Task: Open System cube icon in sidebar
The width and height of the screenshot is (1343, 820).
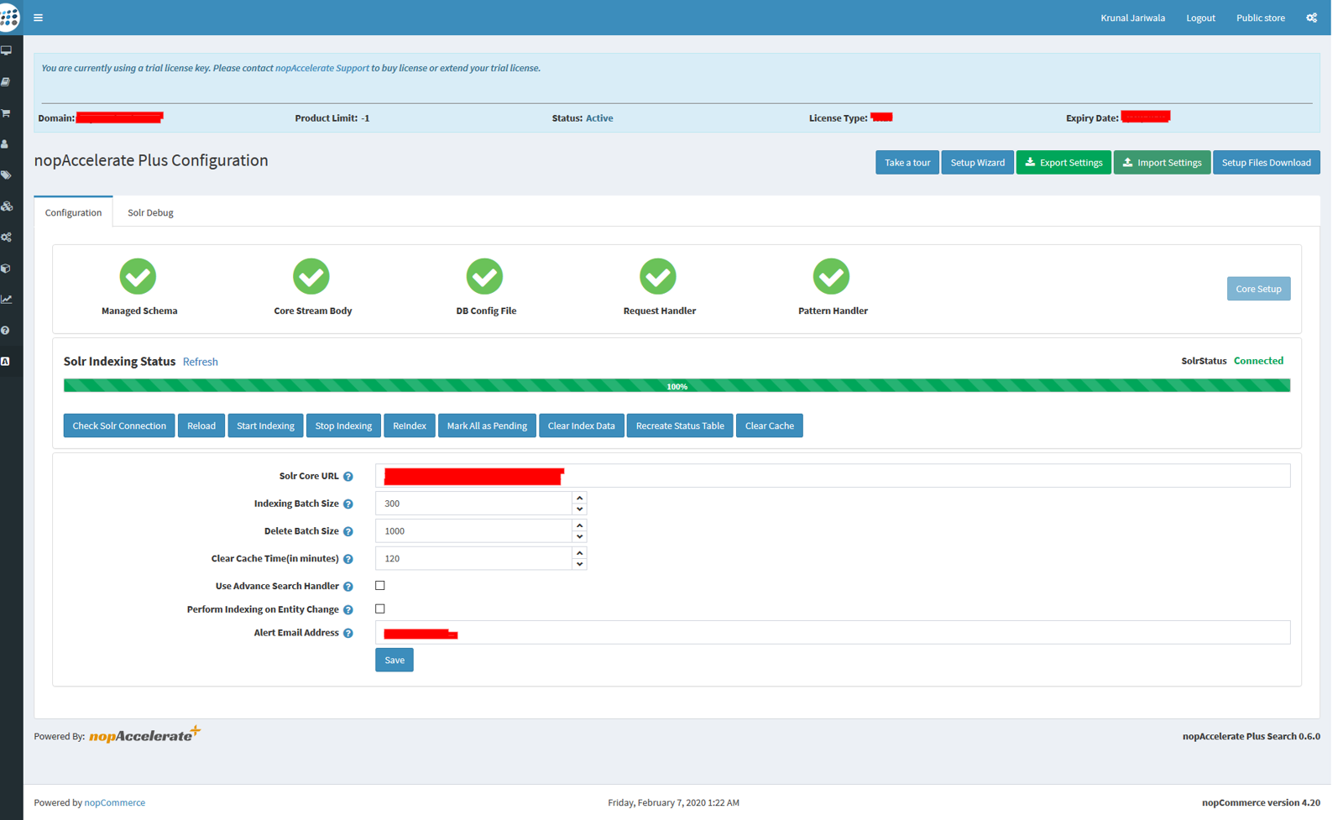Action: pyautogui.click(x=6, y=269)
